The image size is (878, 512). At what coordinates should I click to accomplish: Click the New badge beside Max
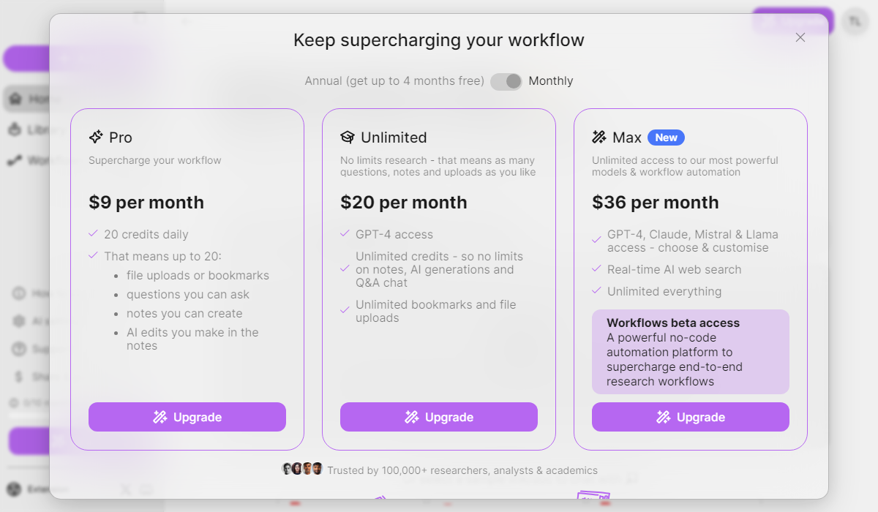[x=666, y=138]
